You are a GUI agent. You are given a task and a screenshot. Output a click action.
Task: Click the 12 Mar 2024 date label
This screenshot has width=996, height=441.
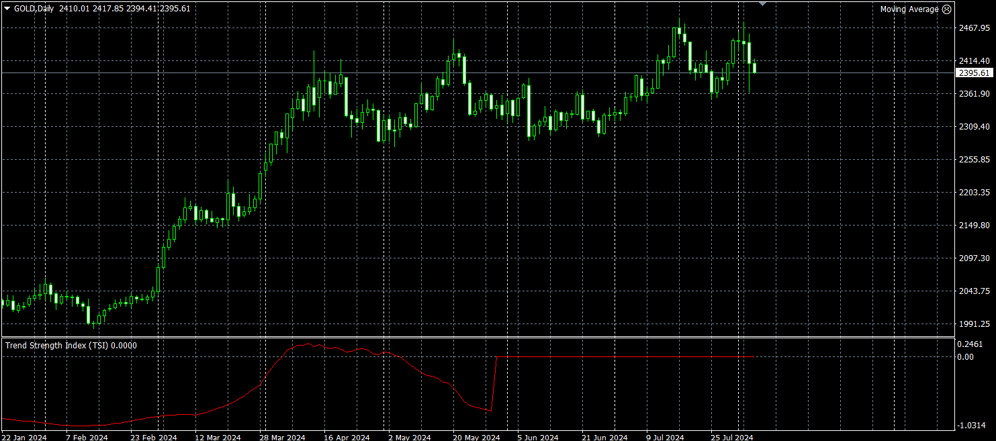point(218,437)
